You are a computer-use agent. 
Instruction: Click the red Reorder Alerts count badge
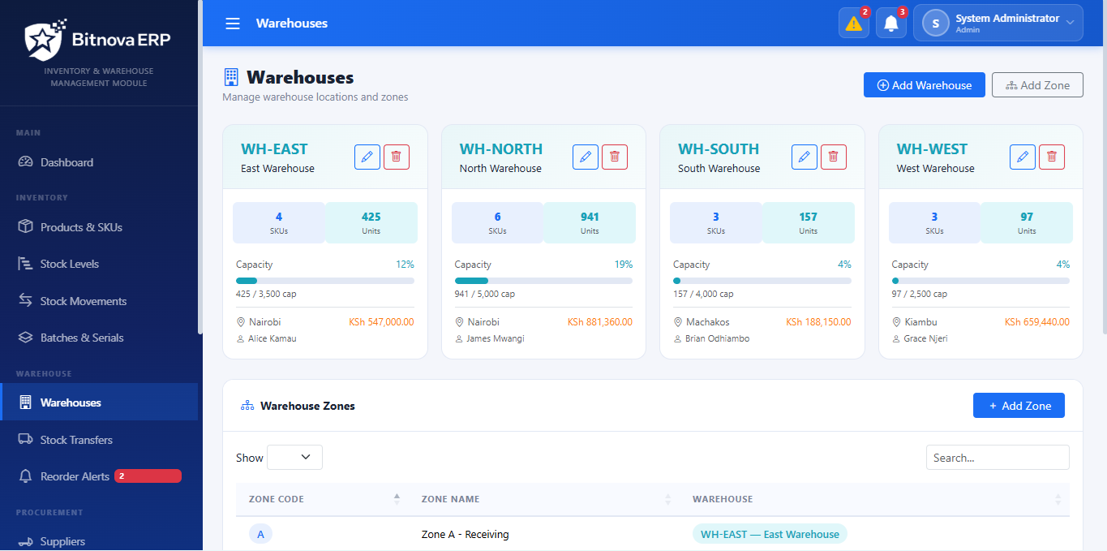pyautogui.click(x=148, y=476)
